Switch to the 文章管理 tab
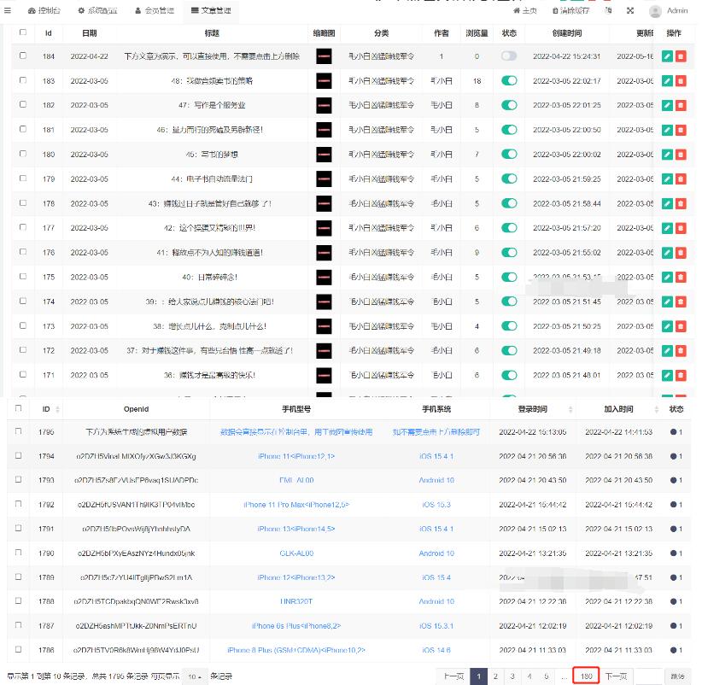The width and height of the screenshot is (702, 685). coord(211,11)
